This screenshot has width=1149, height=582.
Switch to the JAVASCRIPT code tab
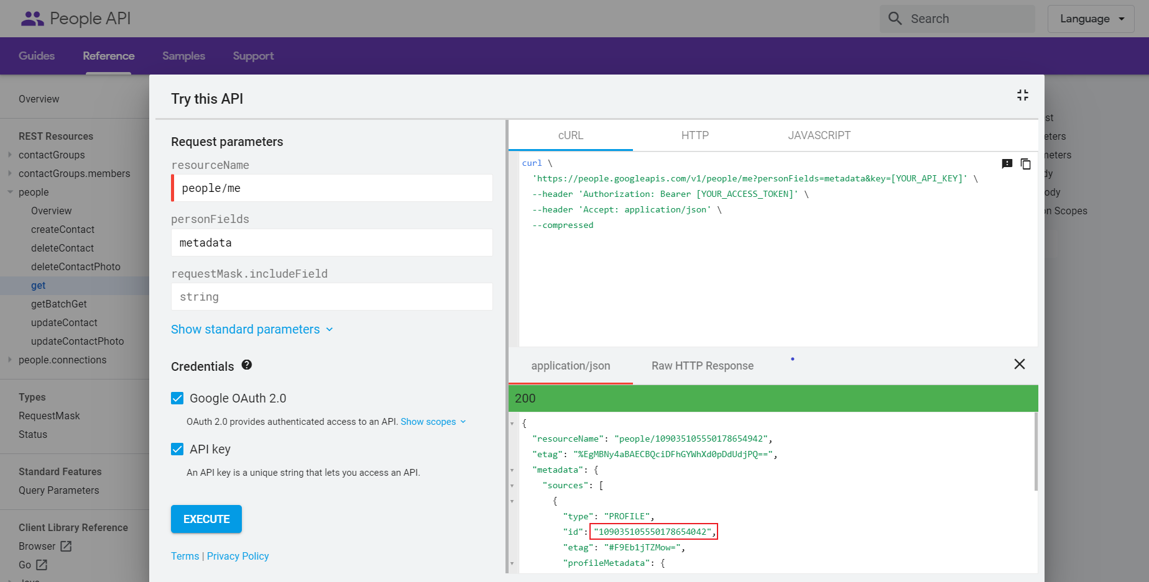(x=819, y=135)
